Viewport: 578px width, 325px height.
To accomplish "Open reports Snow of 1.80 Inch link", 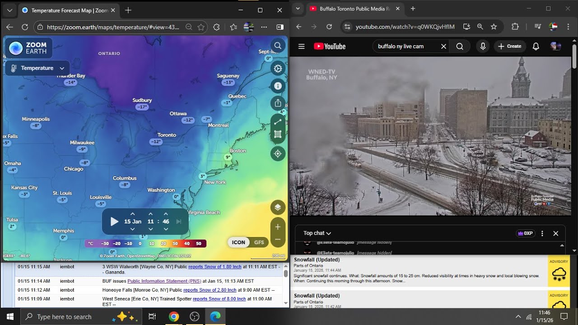I will click(215, 267).
